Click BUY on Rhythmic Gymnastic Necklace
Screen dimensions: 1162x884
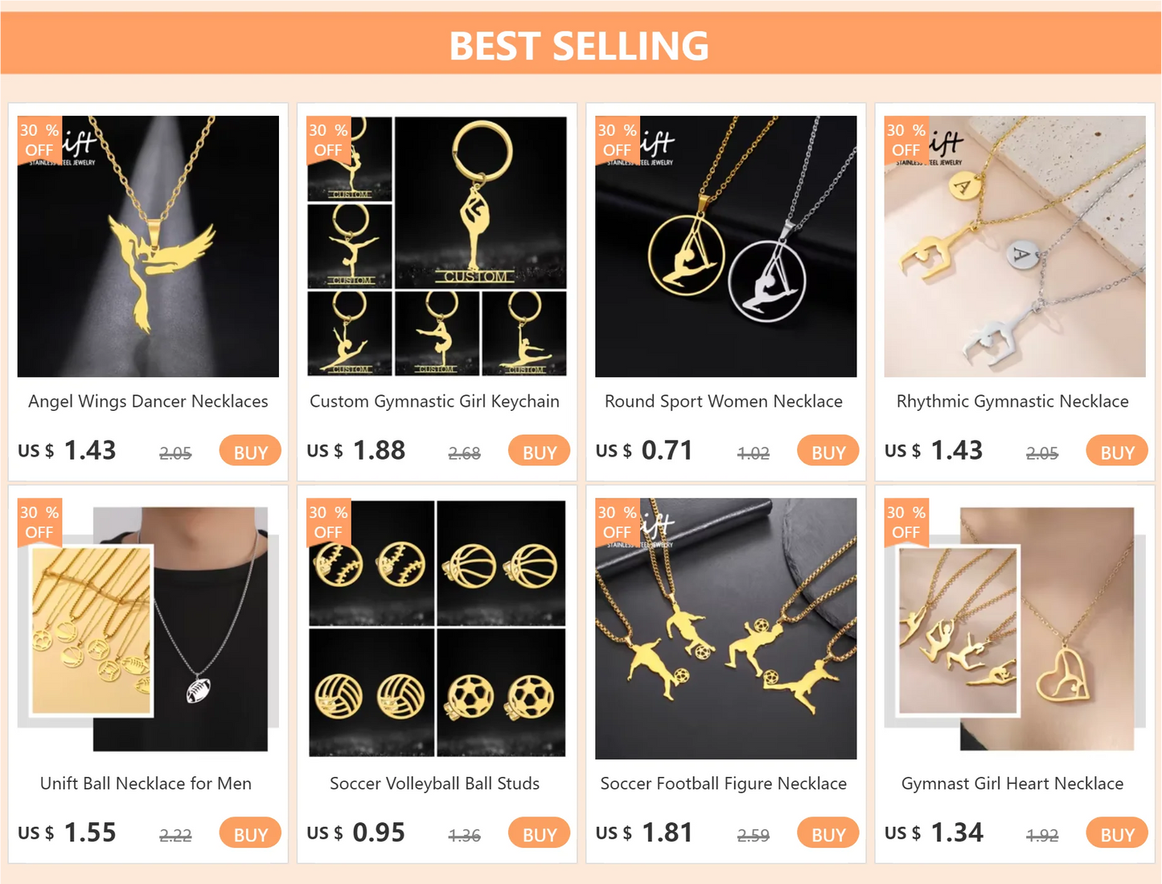coord(1117,452)
